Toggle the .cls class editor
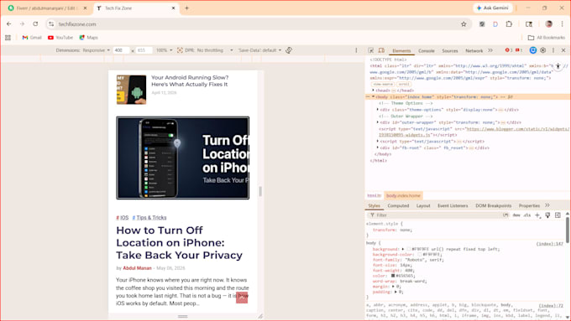Image resolution: width=571 pixels, height=321 pixels. tap(527, 215)
